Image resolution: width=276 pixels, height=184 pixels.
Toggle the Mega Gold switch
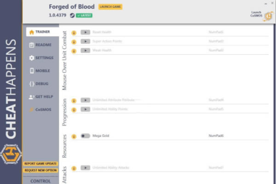[85, 136]
